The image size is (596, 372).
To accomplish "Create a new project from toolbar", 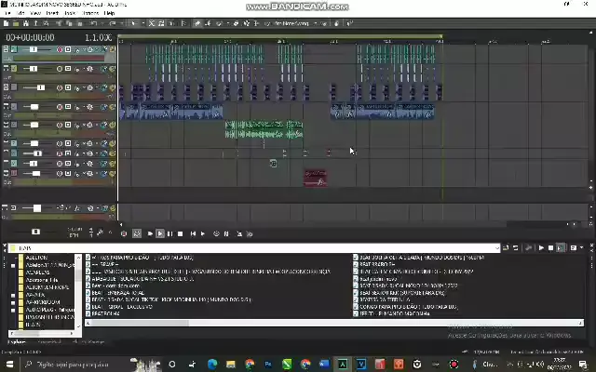I will tap(7, 23).
